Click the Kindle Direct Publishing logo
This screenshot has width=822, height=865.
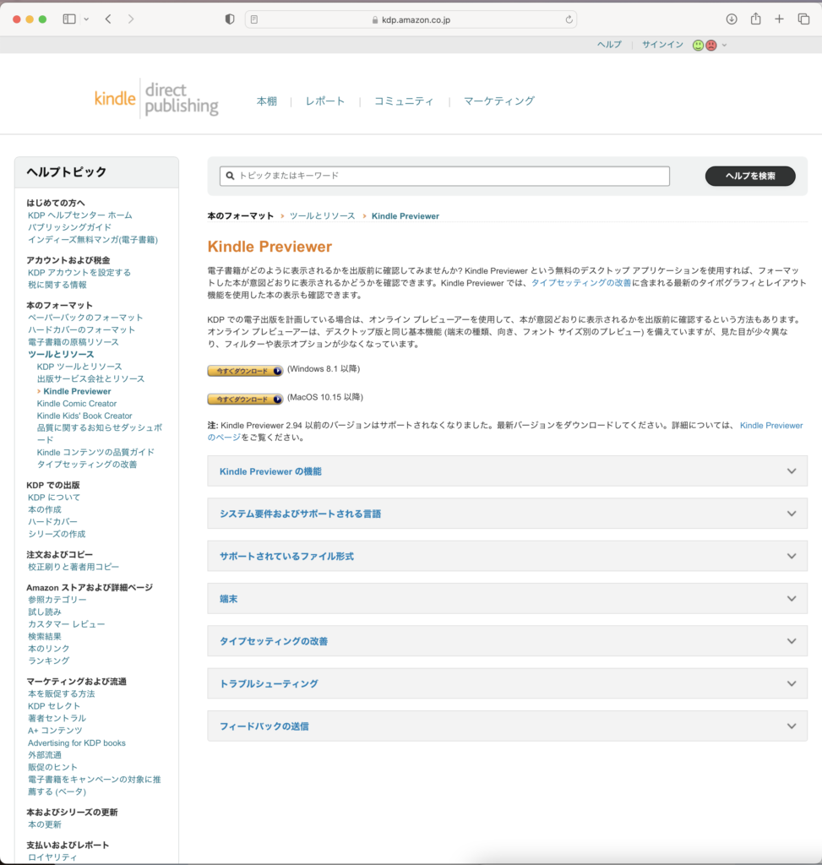[156, 100]
